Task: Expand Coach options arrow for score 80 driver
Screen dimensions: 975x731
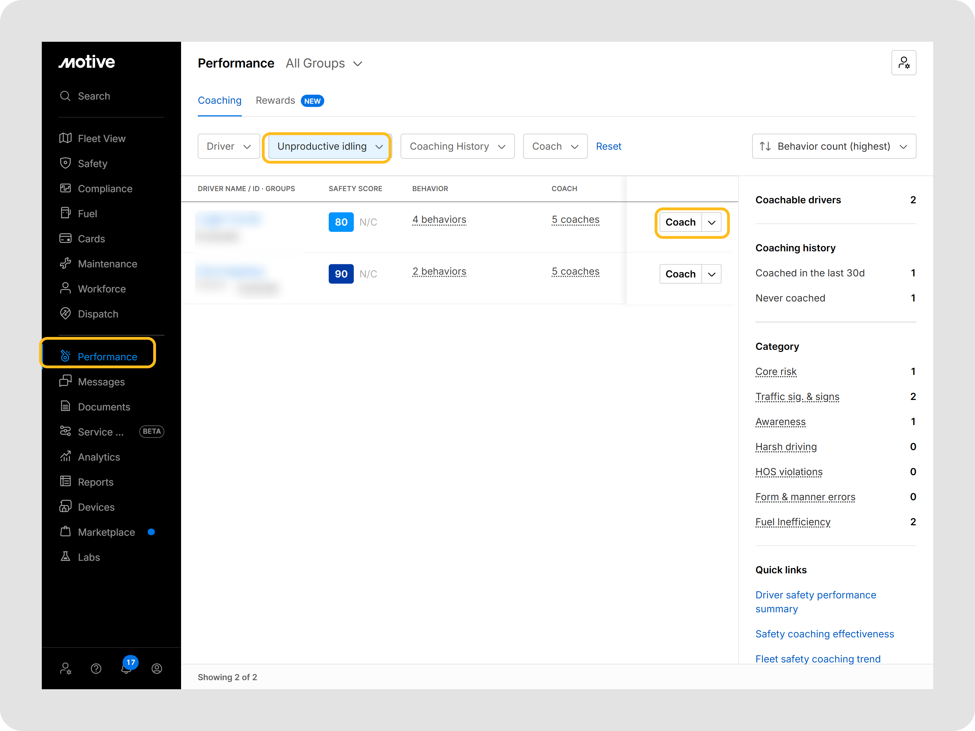Action: pos(711,222)
